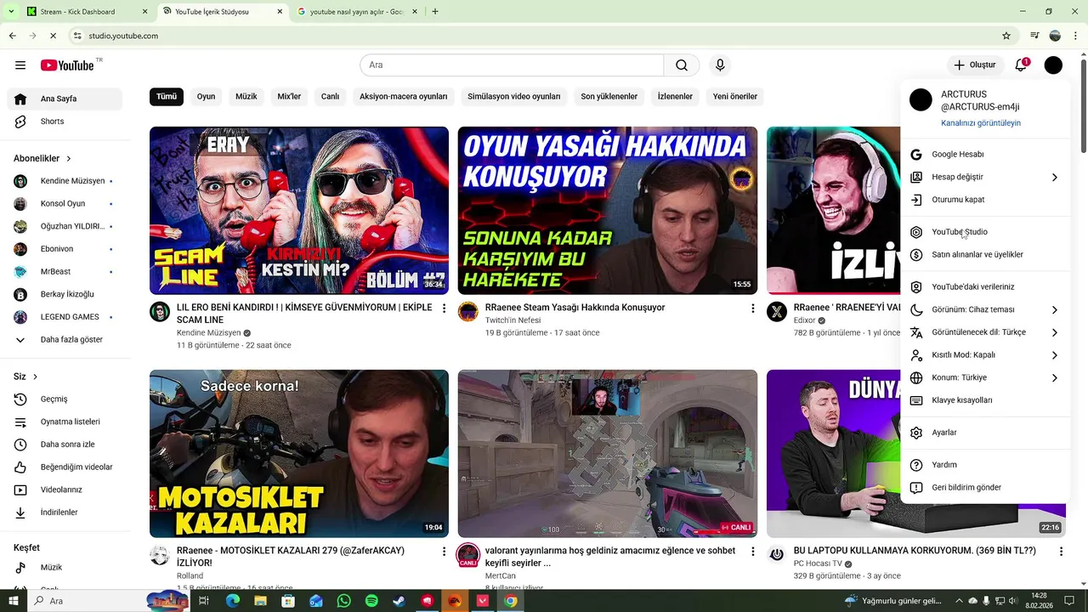Open Ayarlar from account menu
1088x612 pixels.
coord(985,433)
